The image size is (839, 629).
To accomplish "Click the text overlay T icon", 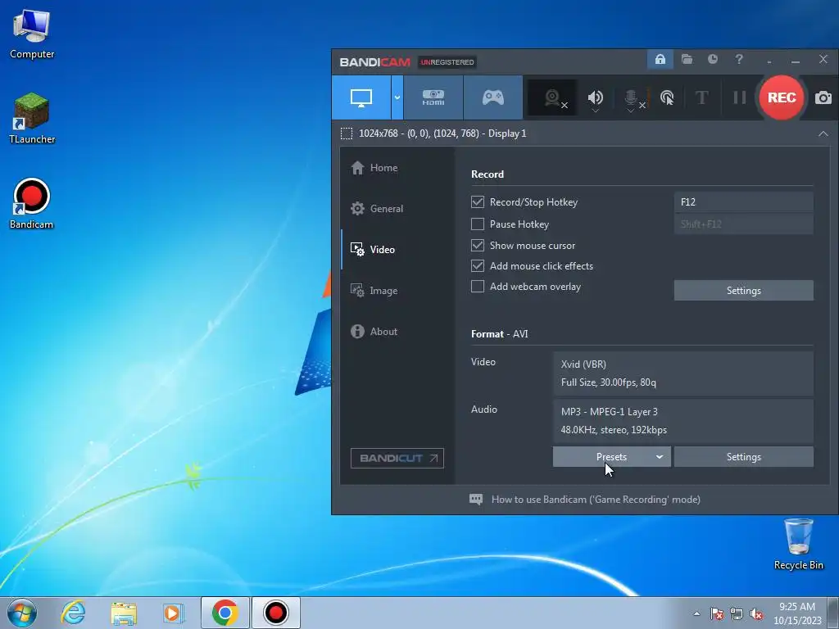I will coord(701,98).
